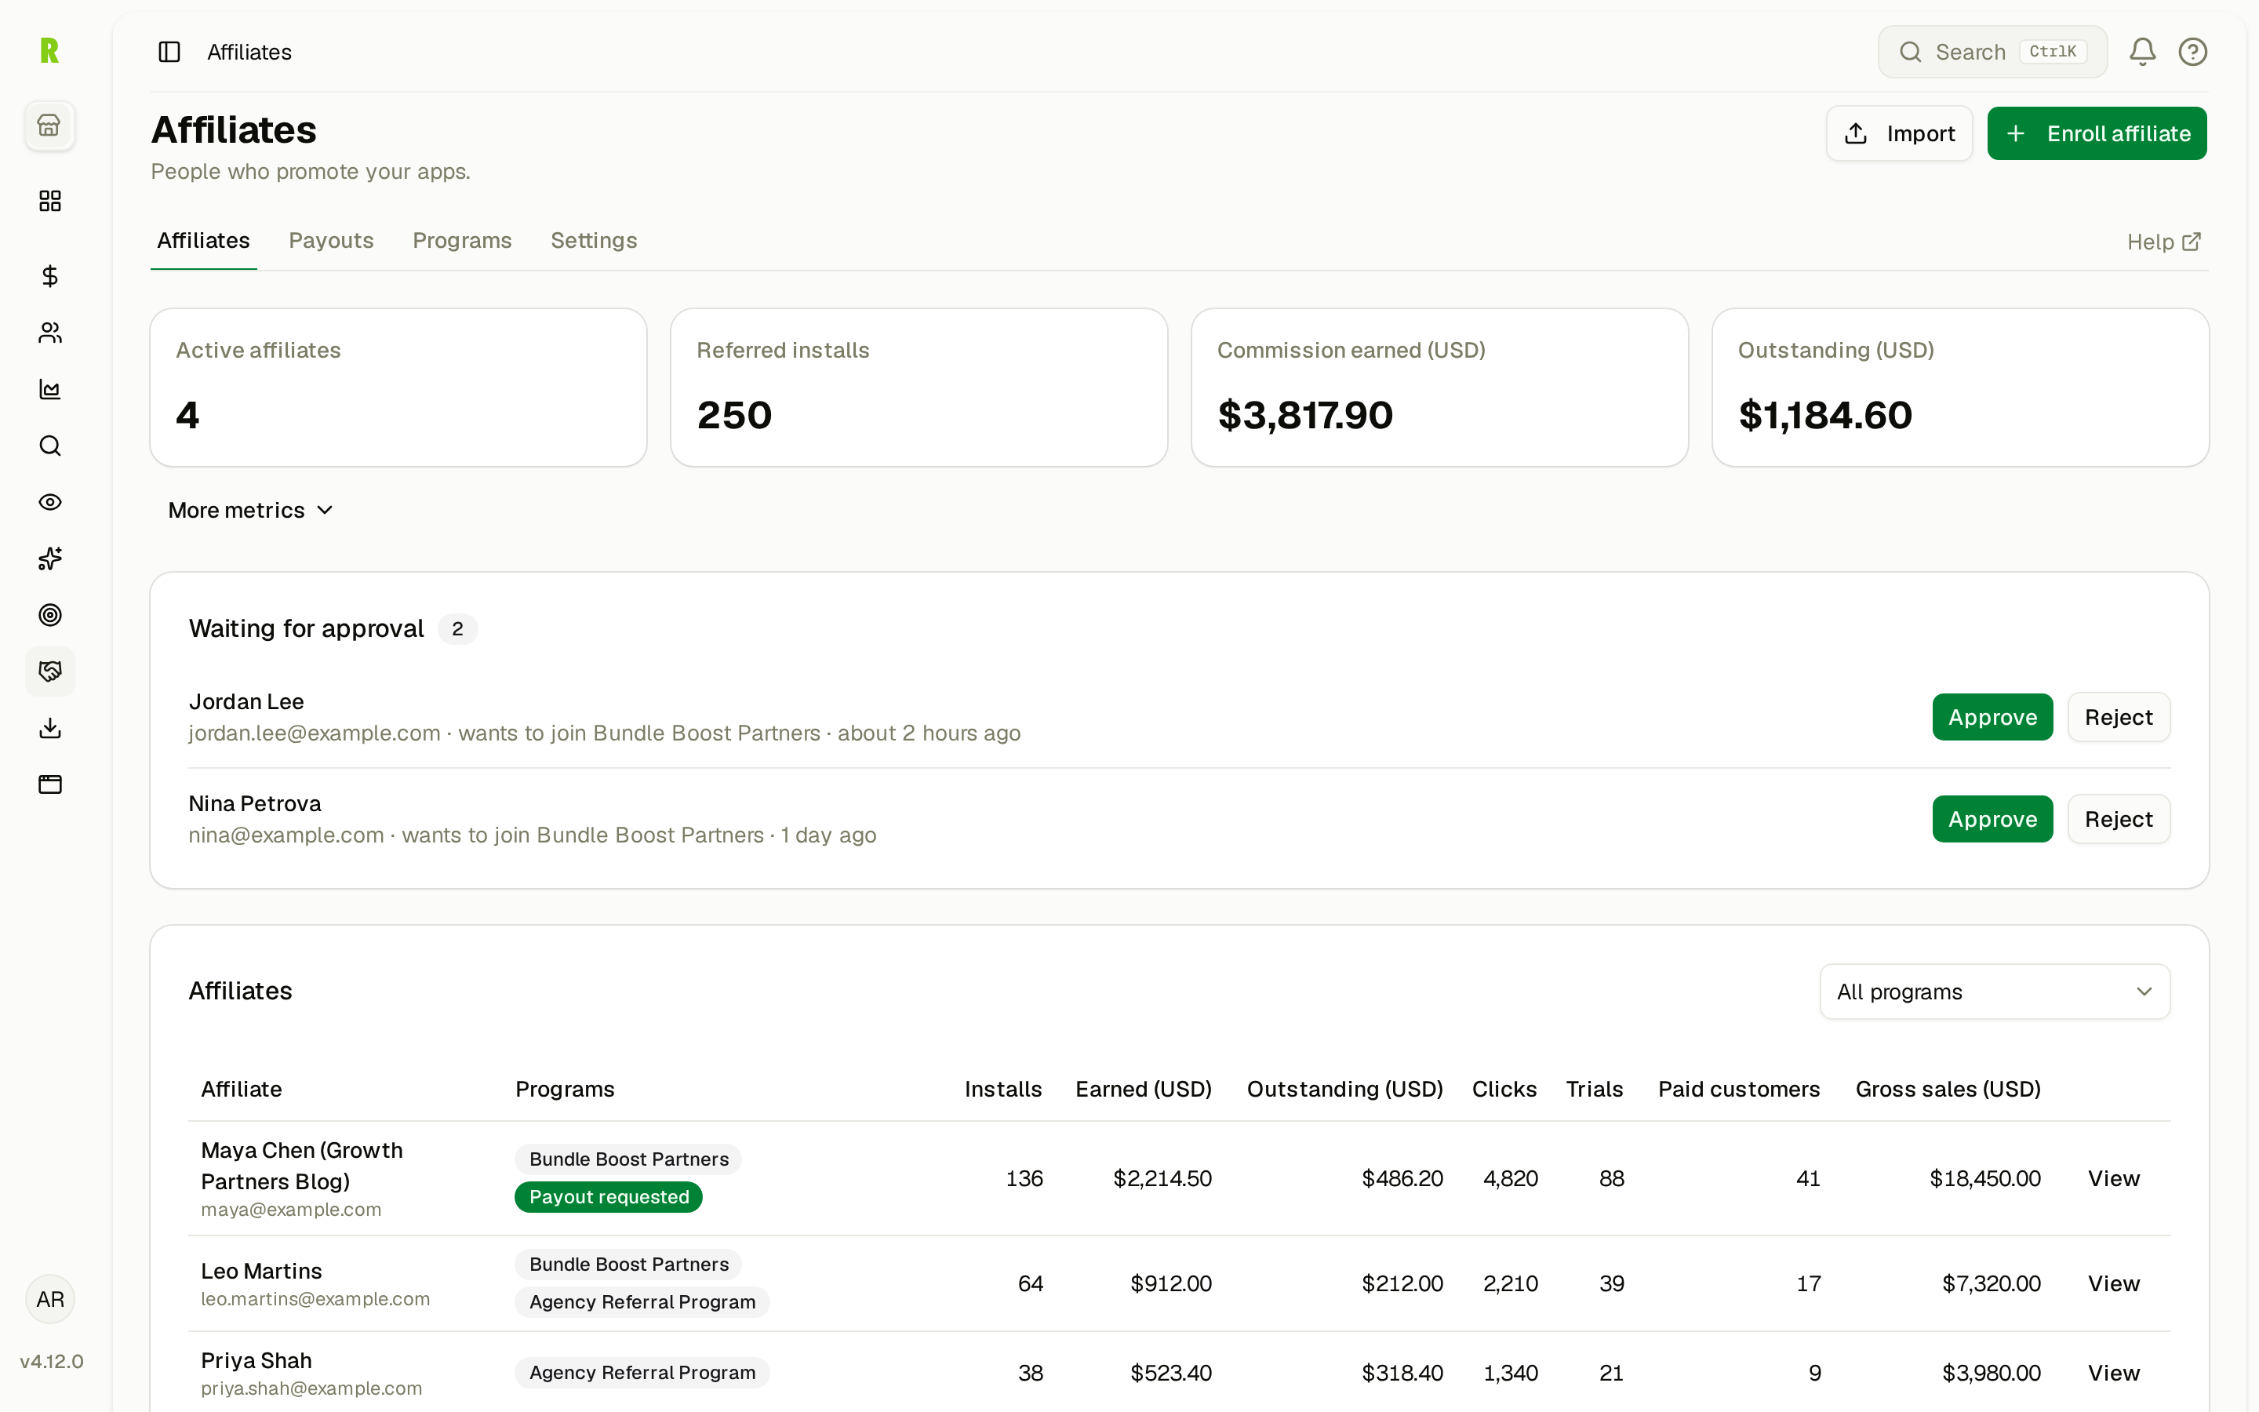Open the customers people icon
Viewport: 2259px width, 1412px height.
coord(49,333)
